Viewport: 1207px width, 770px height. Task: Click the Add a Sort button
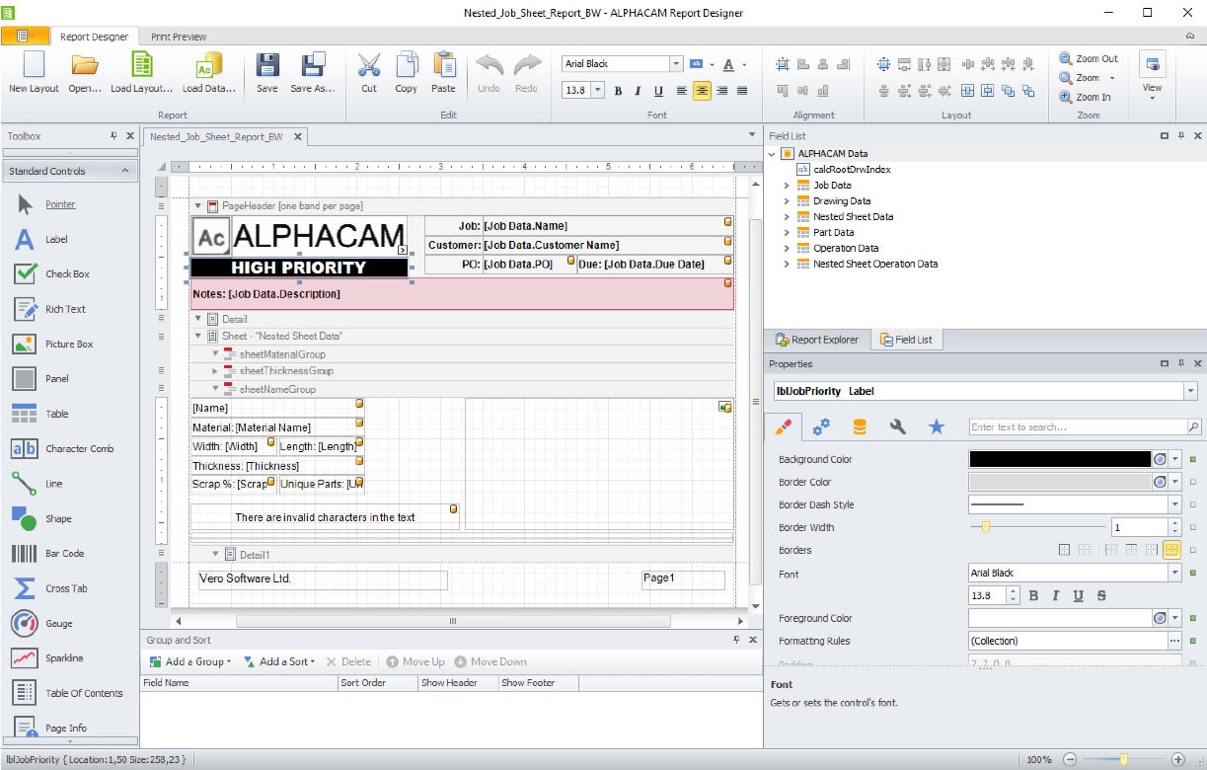tap(279, 661)
